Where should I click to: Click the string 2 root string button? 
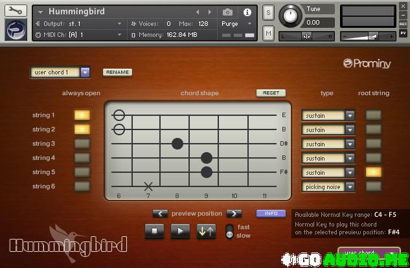[x=373, y=129]
